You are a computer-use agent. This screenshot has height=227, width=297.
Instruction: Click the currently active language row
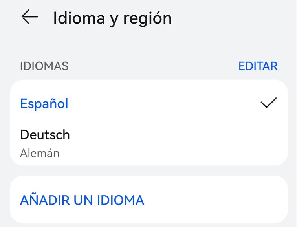coord(148,103)
